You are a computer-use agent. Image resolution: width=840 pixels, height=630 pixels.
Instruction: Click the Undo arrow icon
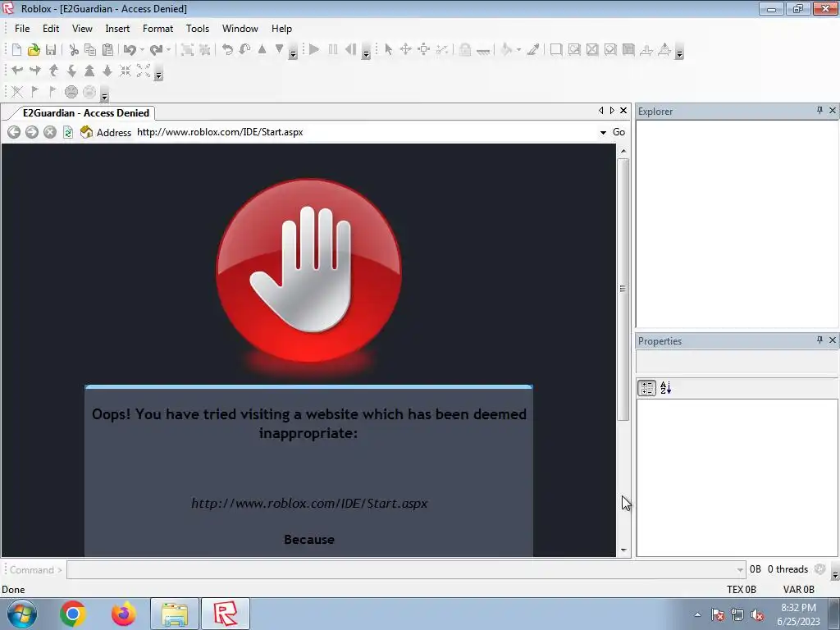[x=130, y=50]
